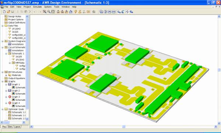Open the Design Notes node icon
This screenshot has height=133, width=221.
click(6, 16)
